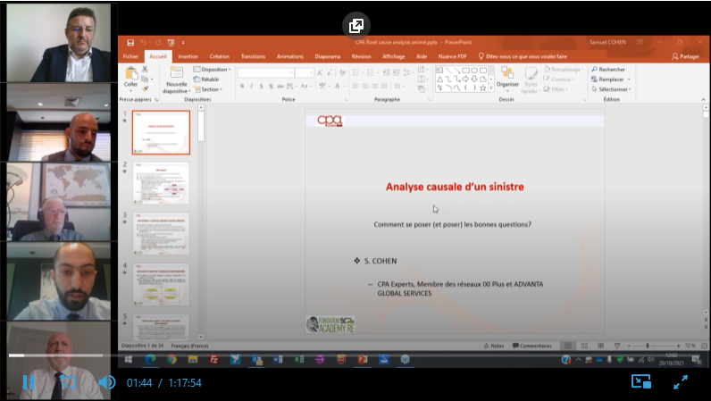Expand the Section dropdown
Screen dimensions: 711x401
pyautogui.click(x=211, y=89)
